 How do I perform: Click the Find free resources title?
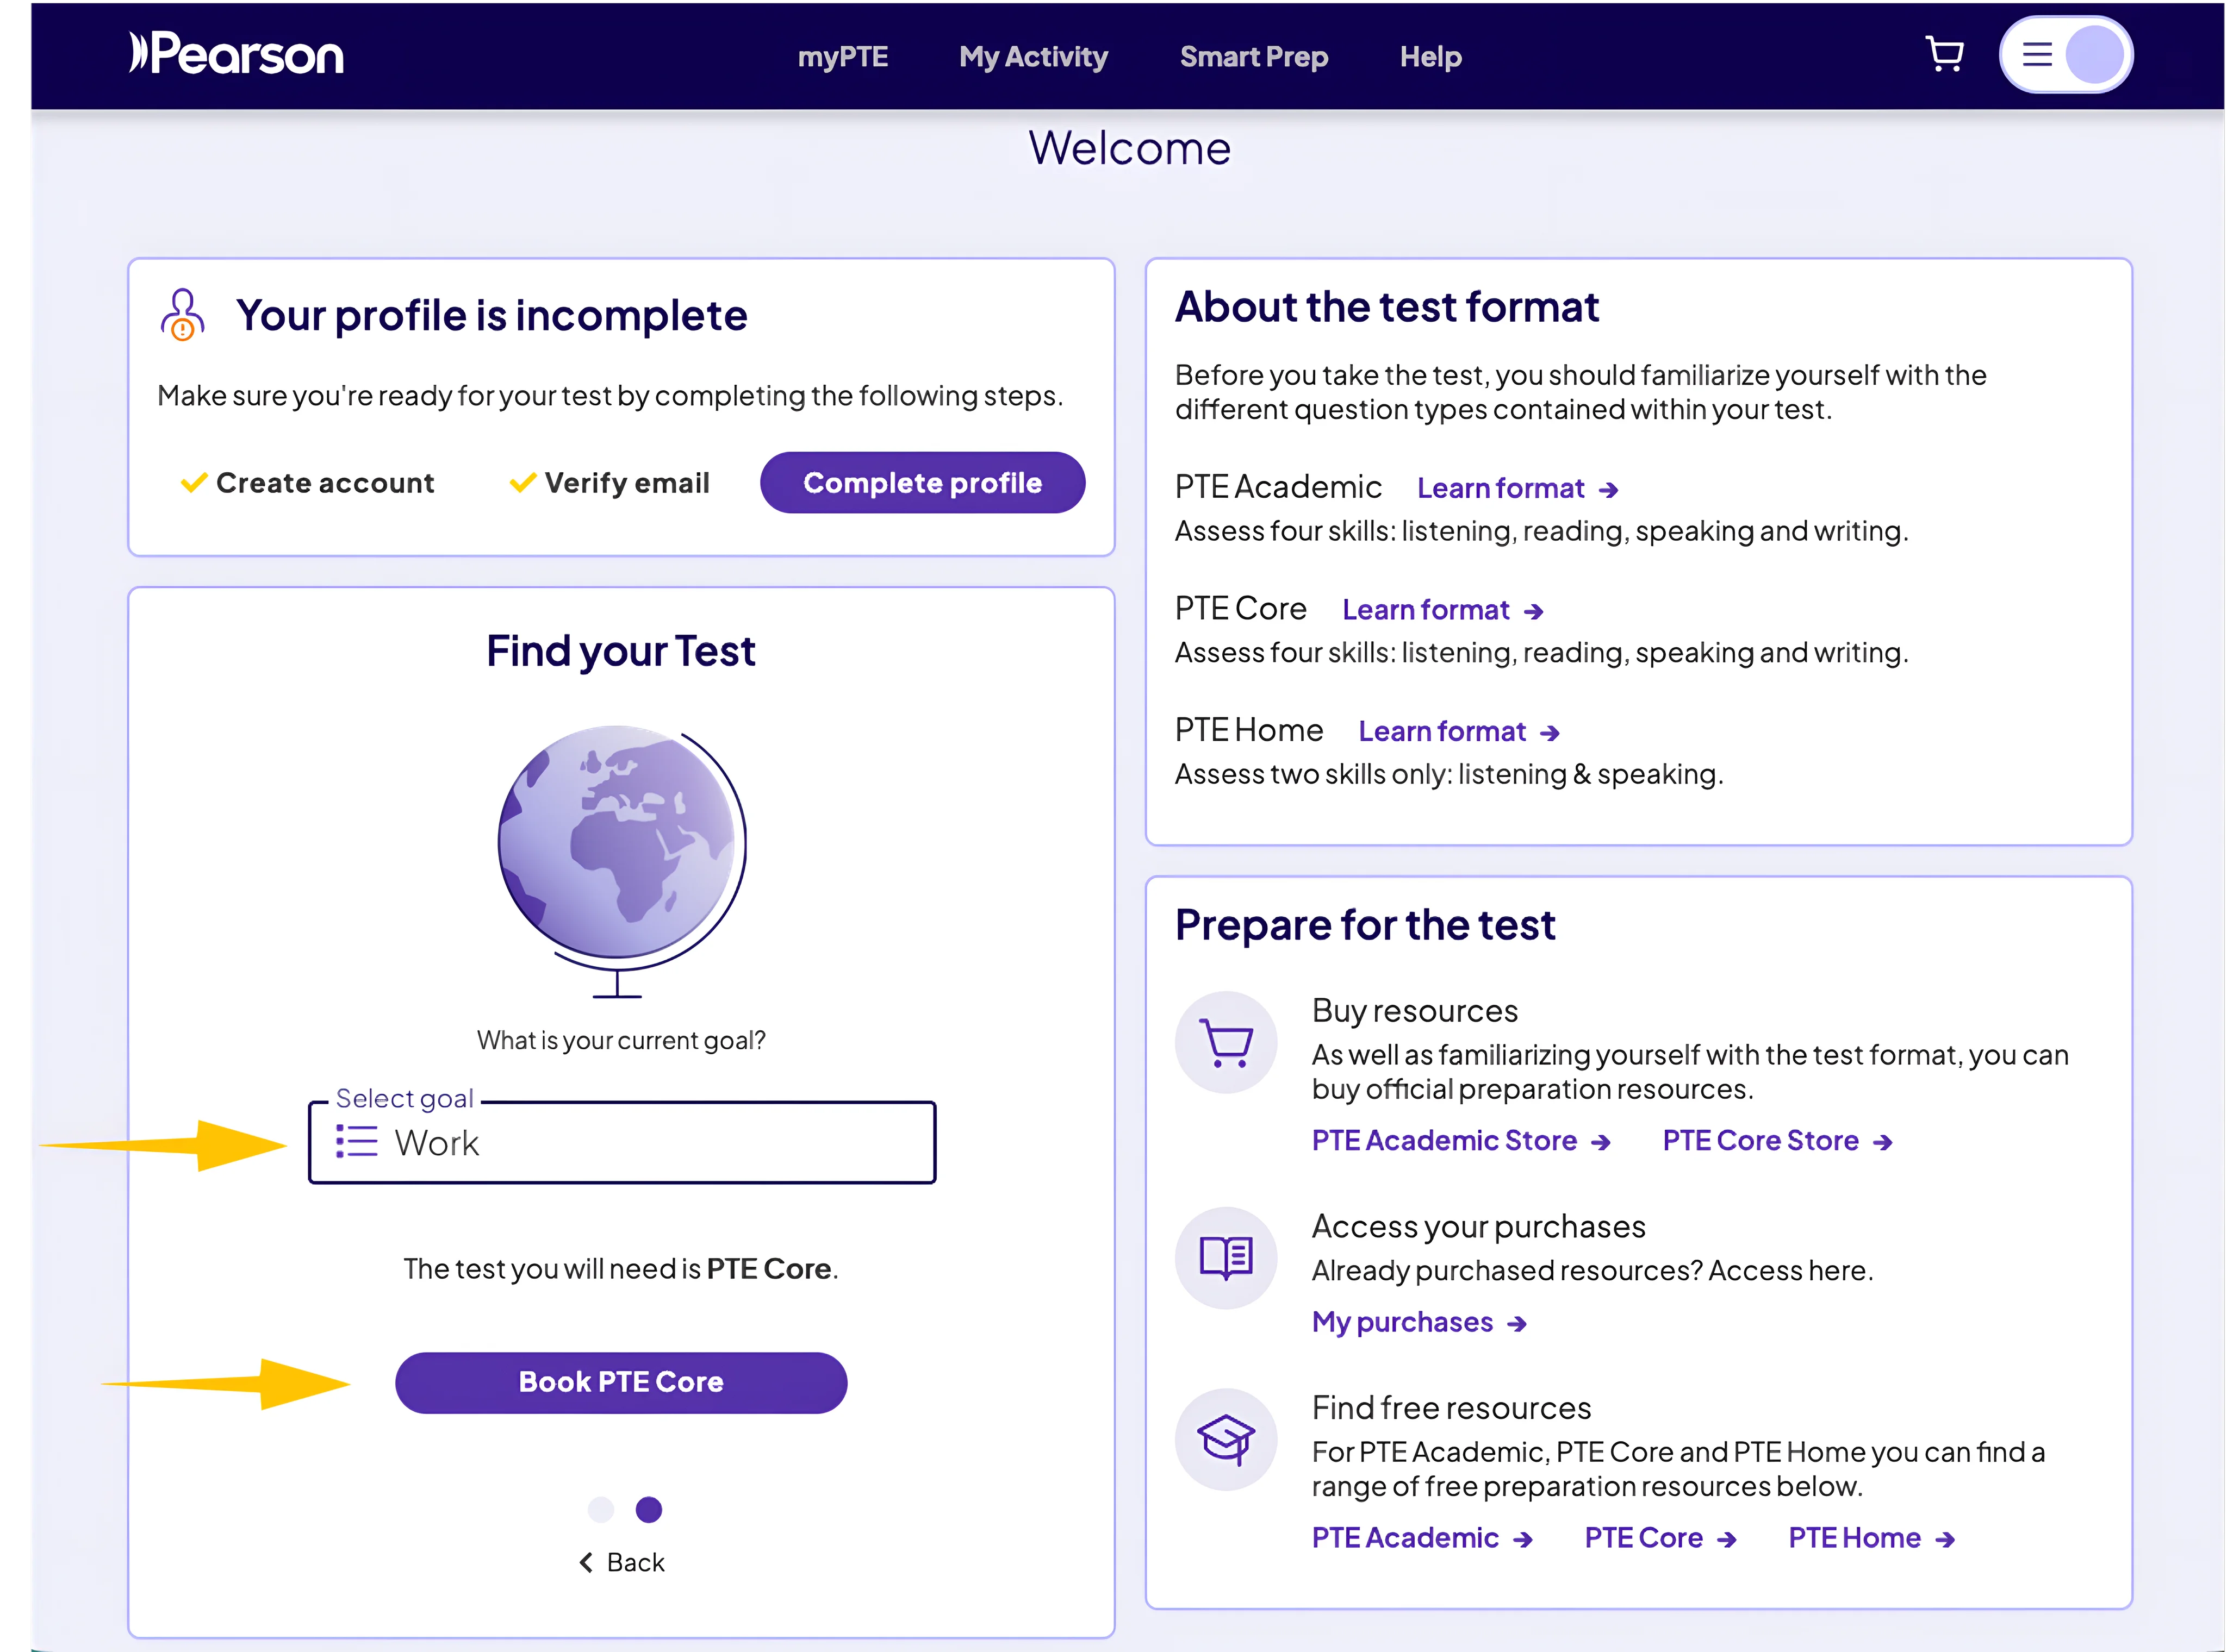[1451, 1408]
